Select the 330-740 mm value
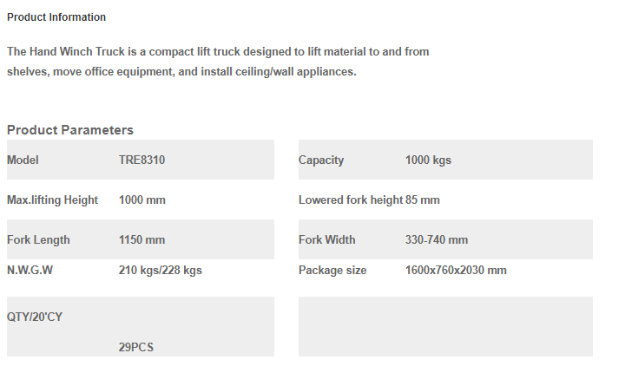Image resolution: width=625 pixels, height=373 pixels. (x=437, y=239)
